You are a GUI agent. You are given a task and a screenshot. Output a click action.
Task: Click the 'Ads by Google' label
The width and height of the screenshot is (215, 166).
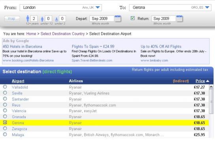(16, 41)
